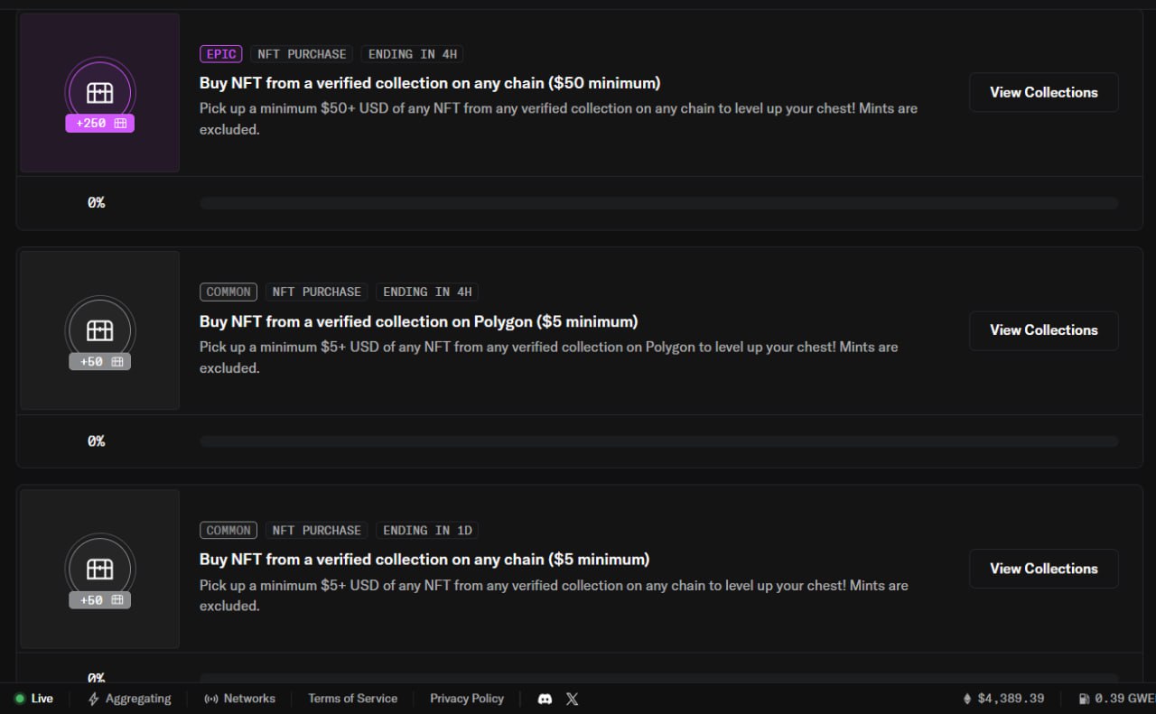View Collections for the $50 minimum quest
The image size is (1156, 714).
tap(1043, 92)
